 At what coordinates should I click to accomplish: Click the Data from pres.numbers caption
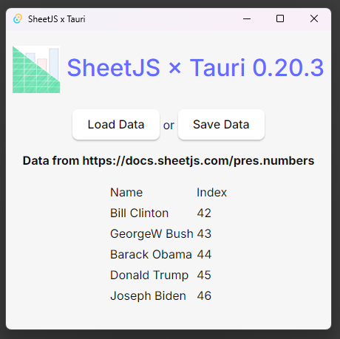(169, 161)
